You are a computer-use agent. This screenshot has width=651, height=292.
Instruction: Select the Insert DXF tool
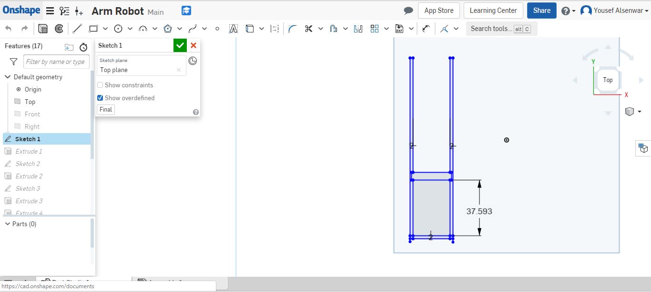399,29
